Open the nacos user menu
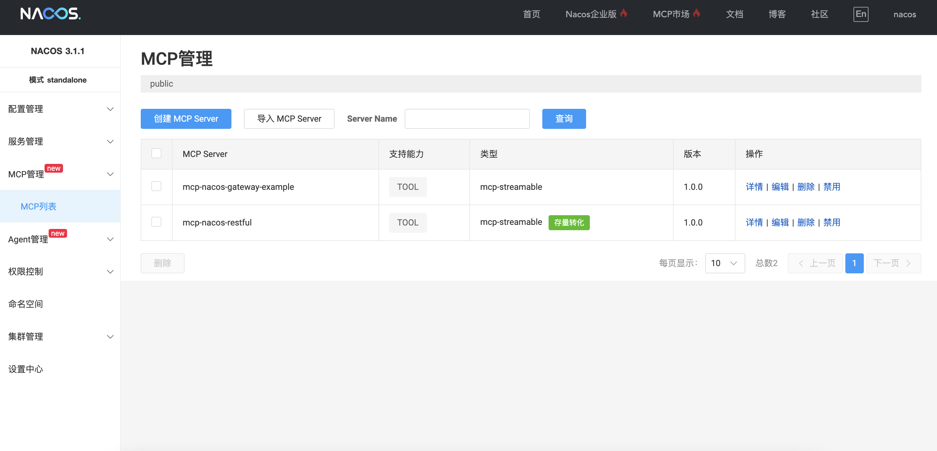 pyautogui.click(x=904, y=14)
